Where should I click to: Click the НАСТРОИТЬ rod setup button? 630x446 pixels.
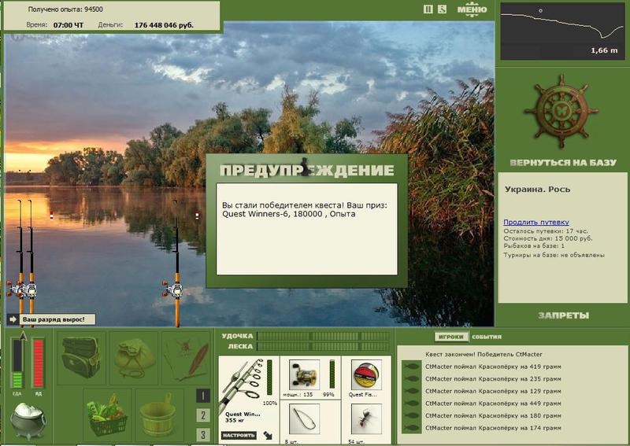point(239,435)
